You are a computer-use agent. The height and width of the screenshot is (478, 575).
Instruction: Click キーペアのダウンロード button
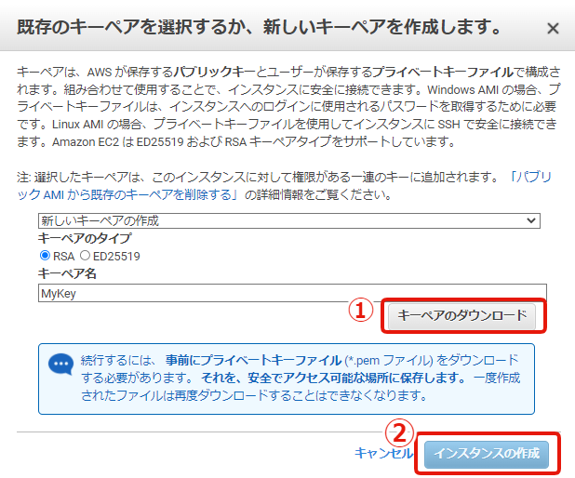(x=462, y=315)
